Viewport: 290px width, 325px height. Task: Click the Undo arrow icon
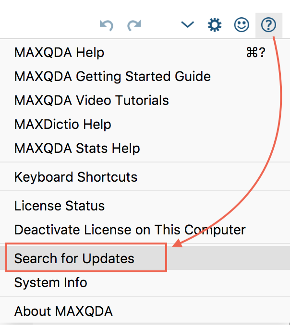point(107,25)
